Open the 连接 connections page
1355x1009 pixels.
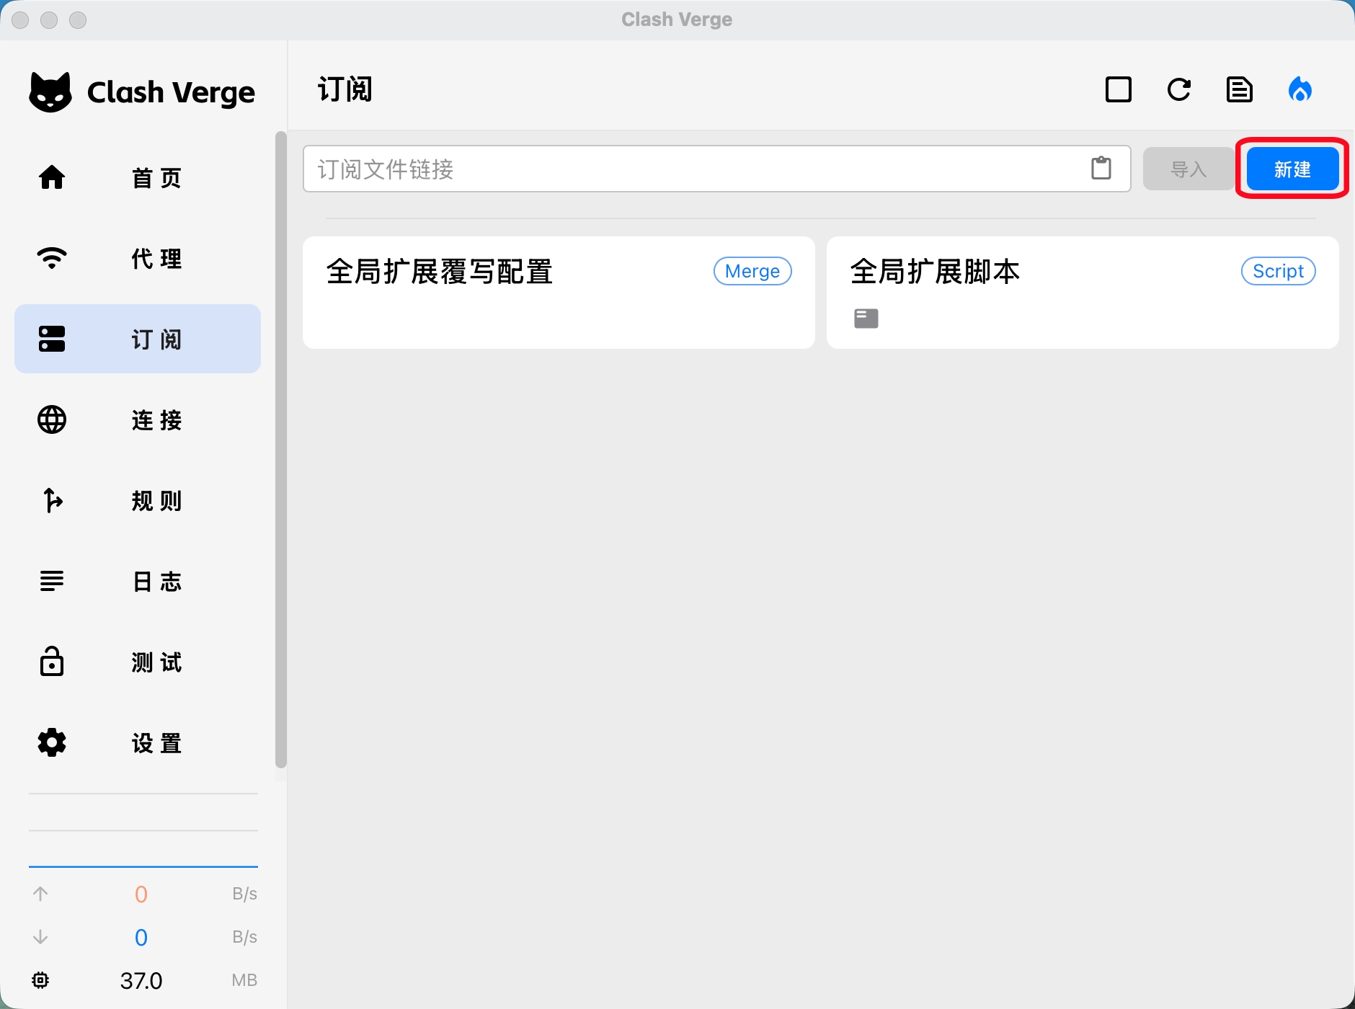[x=138, y=419]
